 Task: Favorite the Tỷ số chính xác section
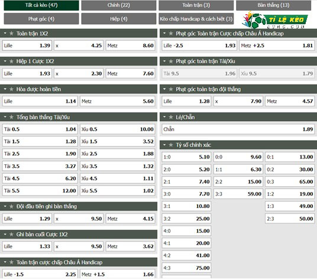[171, 145]
